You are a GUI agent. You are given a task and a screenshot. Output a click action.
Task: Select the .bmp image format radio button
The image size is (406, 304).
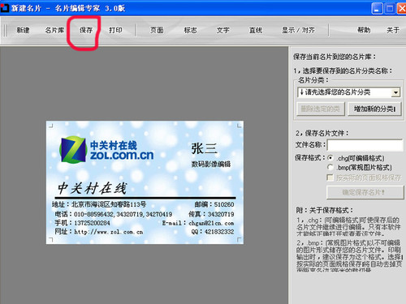(330, 168)
